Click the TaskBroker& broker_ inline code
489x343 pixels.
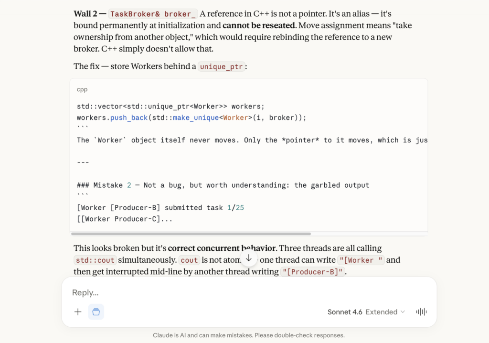pyautogui.click(x=153, y=14)
